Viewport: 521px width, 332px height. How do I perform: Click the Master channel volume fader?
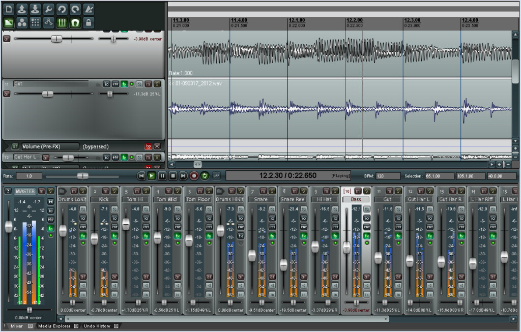click(8, 227)
